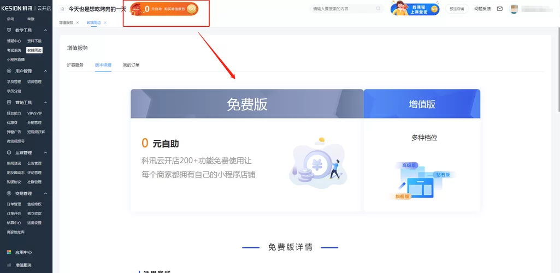Open 小程序直播 in sidebar
Viewport: 560px width, 273px height.
16,60
